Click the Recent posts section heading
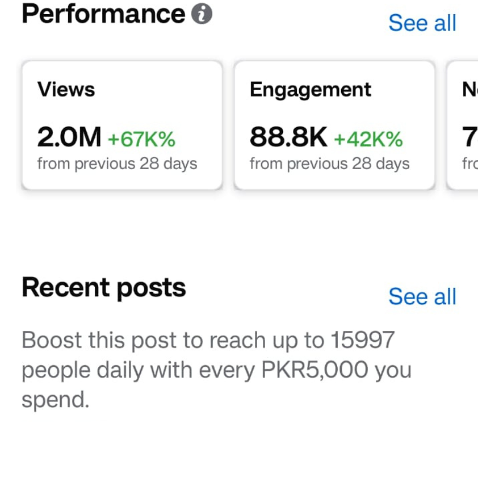 coord(104,288)
